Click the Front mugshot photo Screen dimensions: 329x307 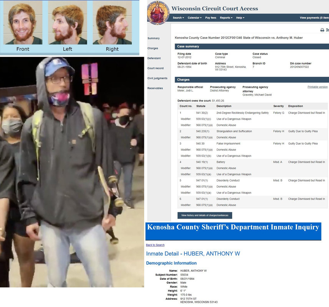tap(23, 23)
